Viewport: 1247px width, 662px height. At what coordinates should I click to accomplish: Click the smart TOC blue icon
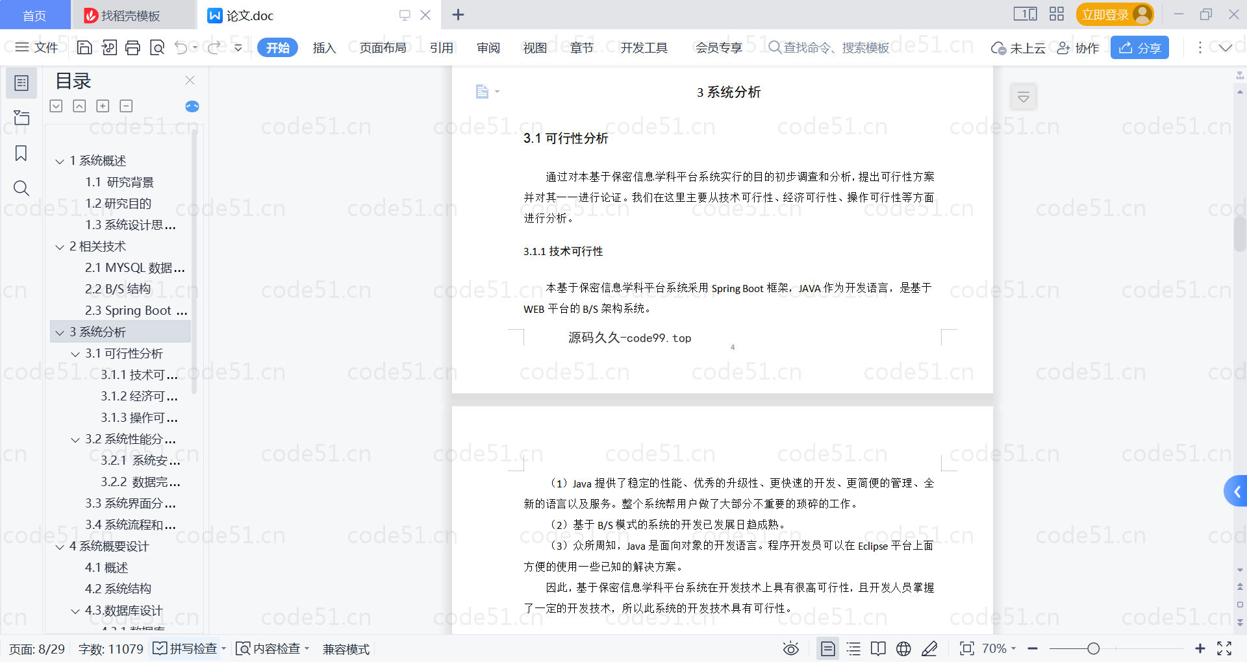(192, 106)
